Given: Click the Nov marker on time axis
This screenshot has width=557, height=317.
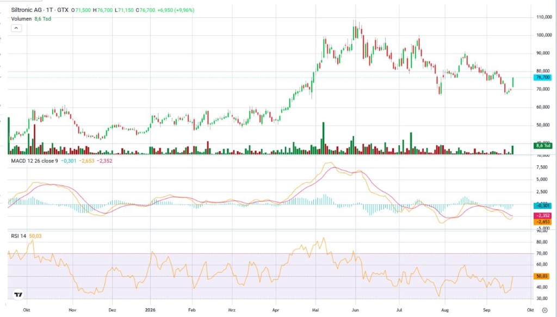Looking at the screenshot, I should tap(72, 310).
